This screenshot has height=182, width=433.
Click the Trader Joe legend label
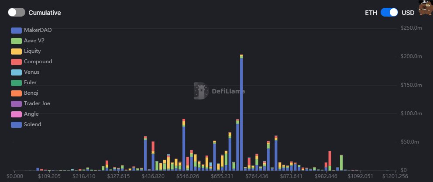37,103
